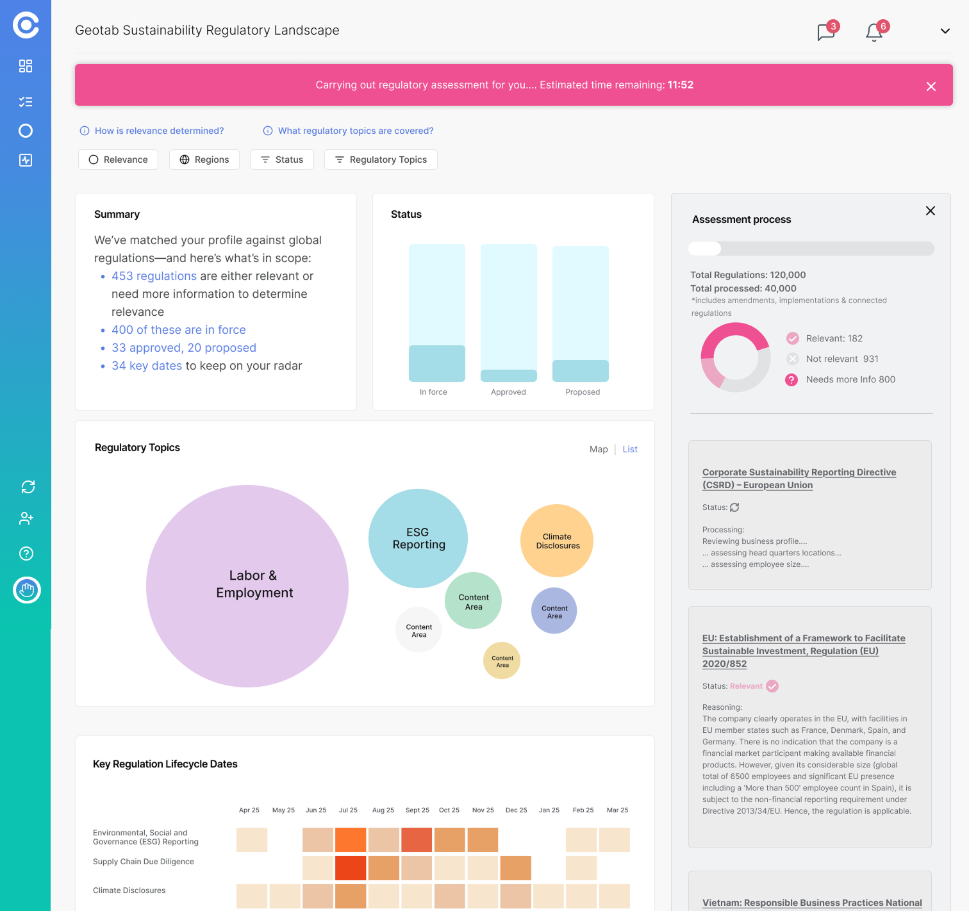Open the checklist icon in sidebar
Image resolution: width=969 pixels, height=911 pixels.
[26, 102]
